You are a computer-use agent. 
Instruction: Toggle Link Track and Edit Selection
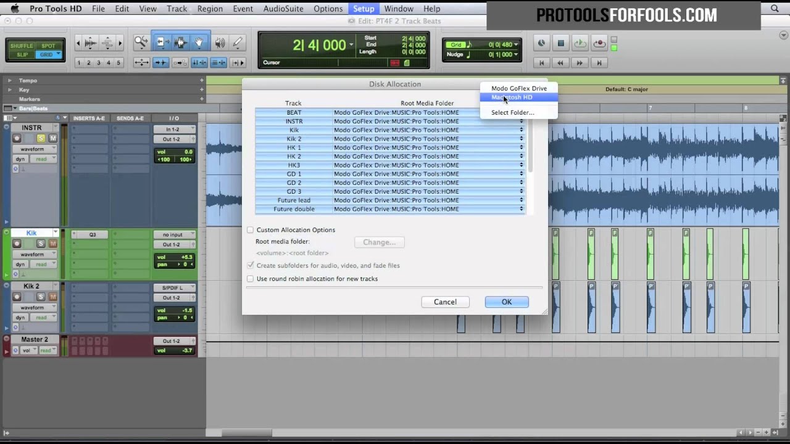click(218, 62)
